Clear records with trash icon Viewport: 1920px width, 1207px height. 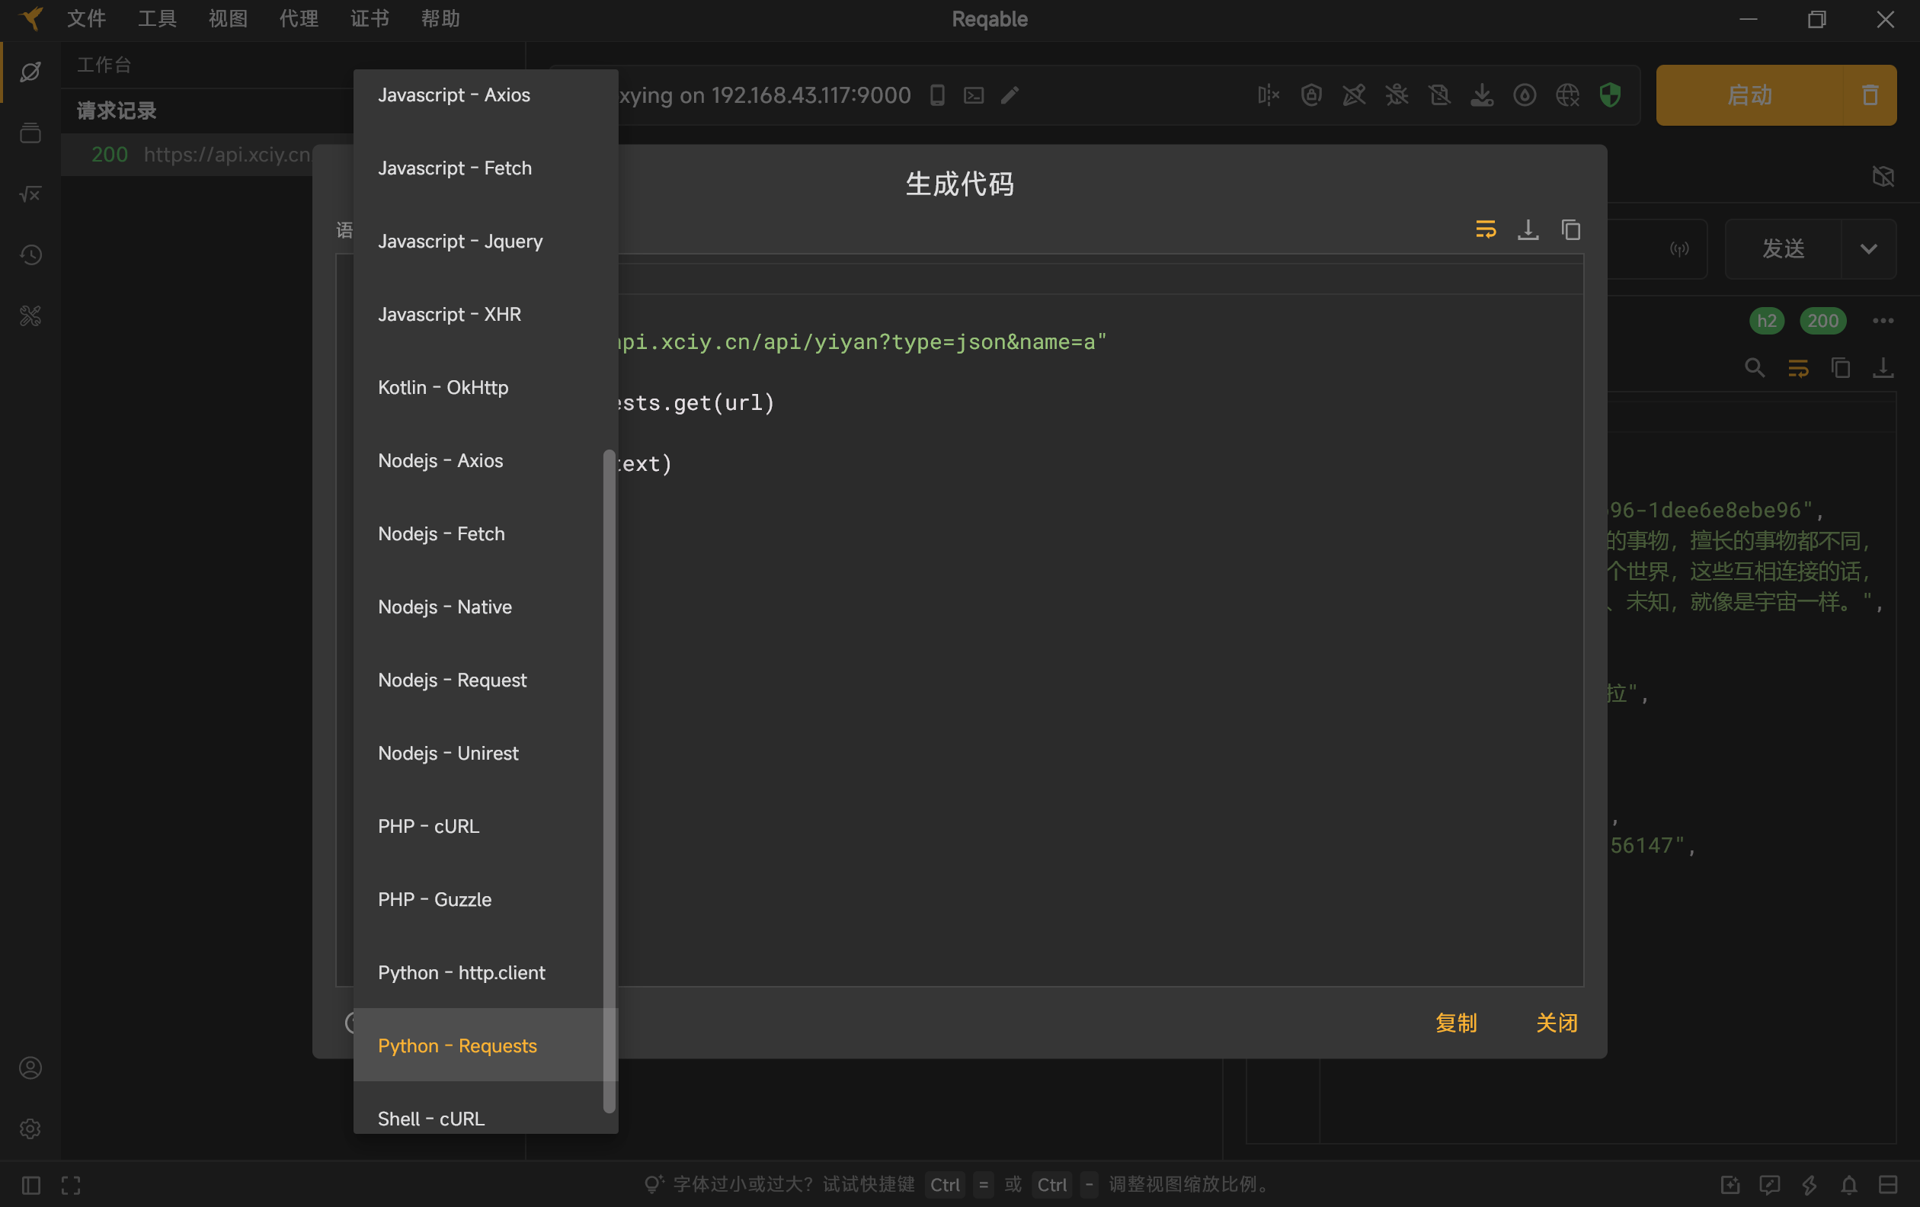[1870, 95]
